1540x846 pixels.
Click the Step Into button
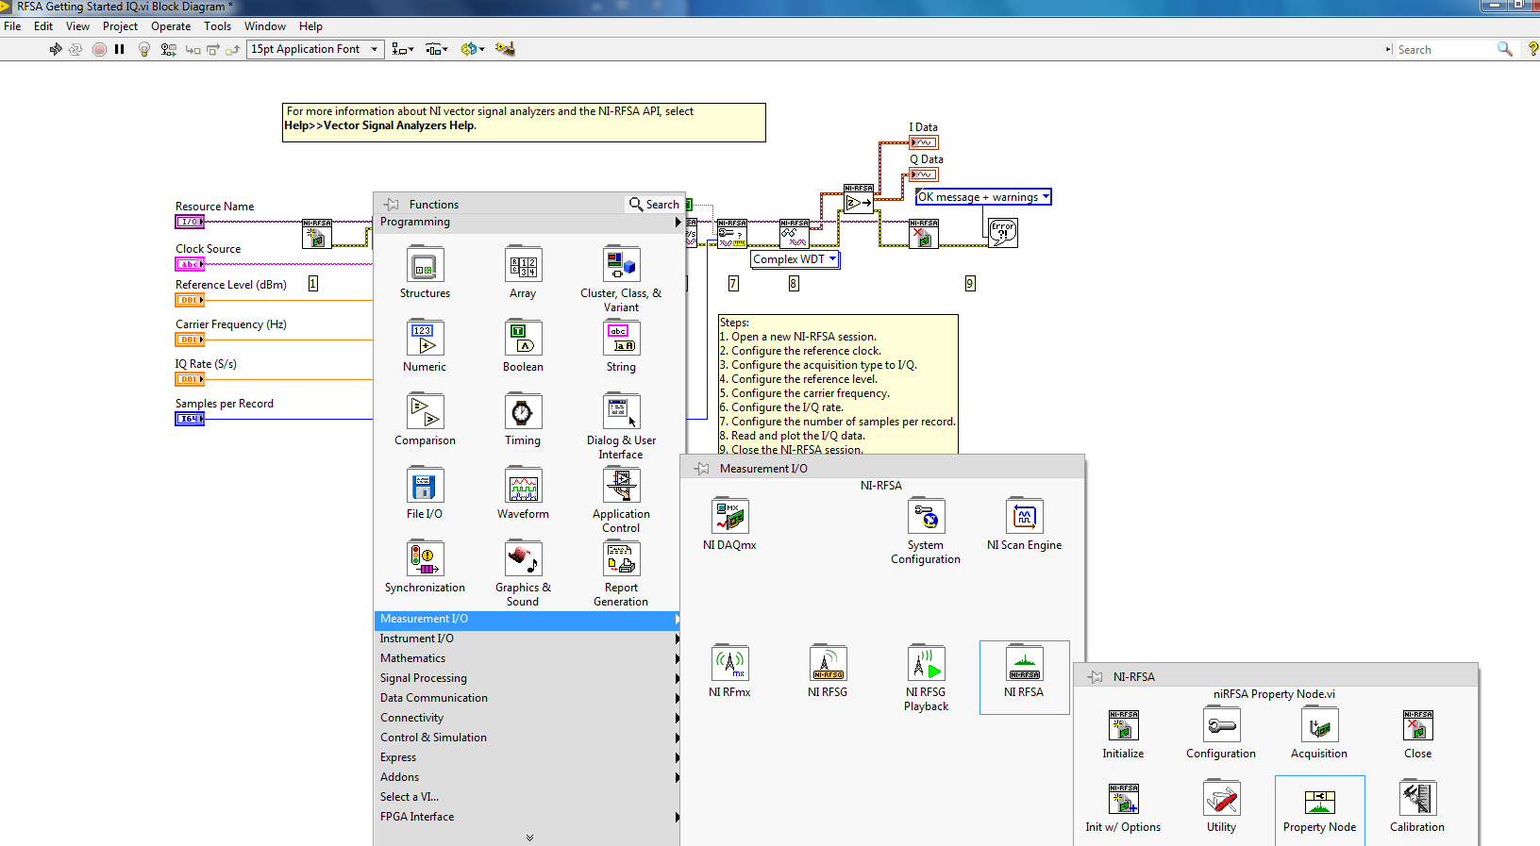[x=192, y=49]
